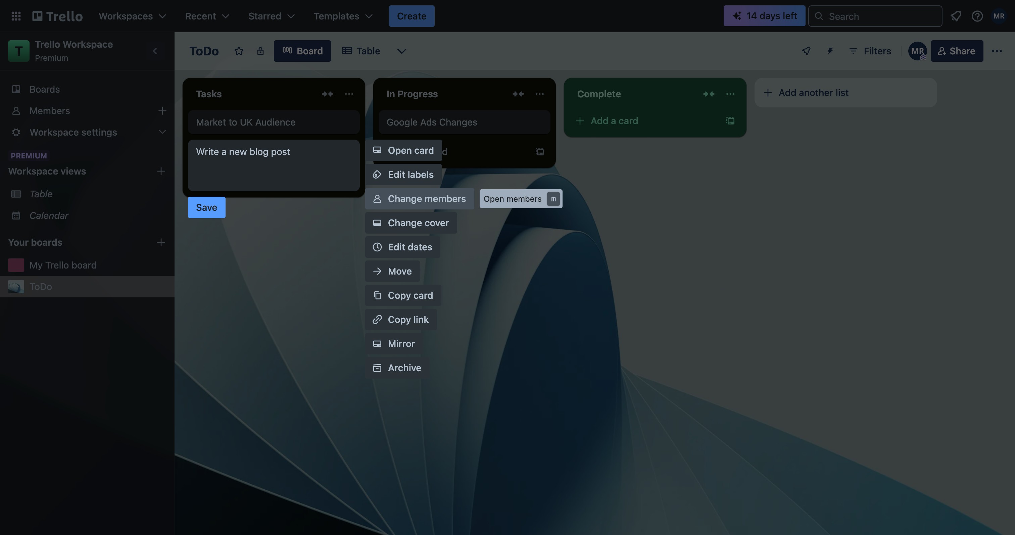
Task: Add a new workspace view
Action: point(161,171)
